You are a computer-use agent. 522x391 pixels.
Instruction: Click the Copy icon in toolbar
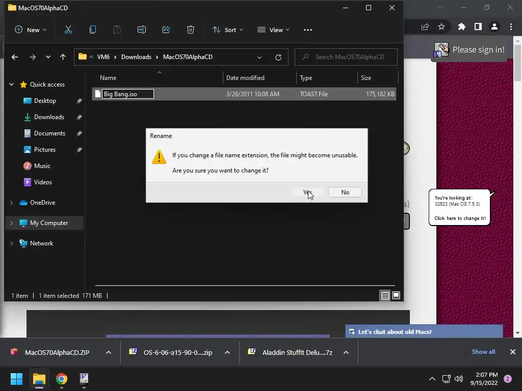(93, 30)
